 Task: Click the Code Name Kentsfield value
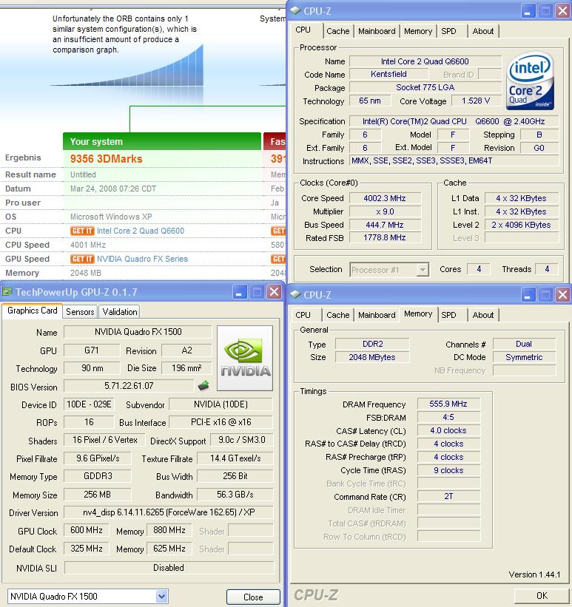point(388,74)
